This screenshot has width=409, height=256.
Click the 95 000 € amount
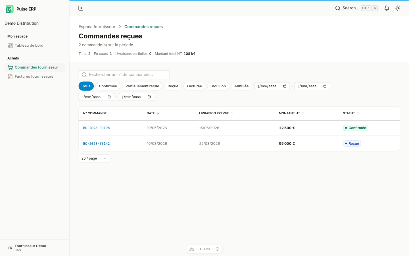(287, 144)
